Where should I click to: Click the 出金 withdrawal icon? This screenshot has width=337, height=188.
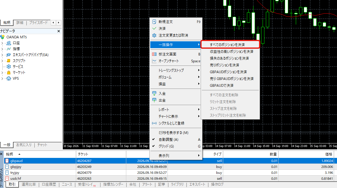pos(154,100)
